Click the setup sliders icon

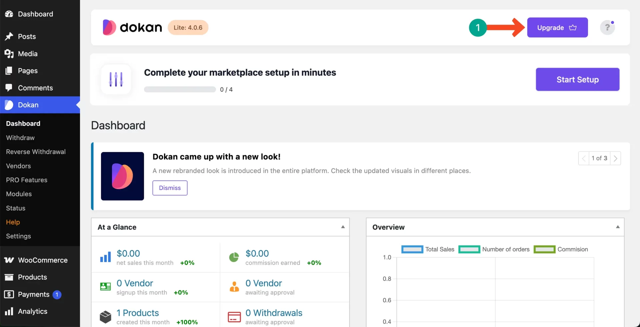coord(116,80)
